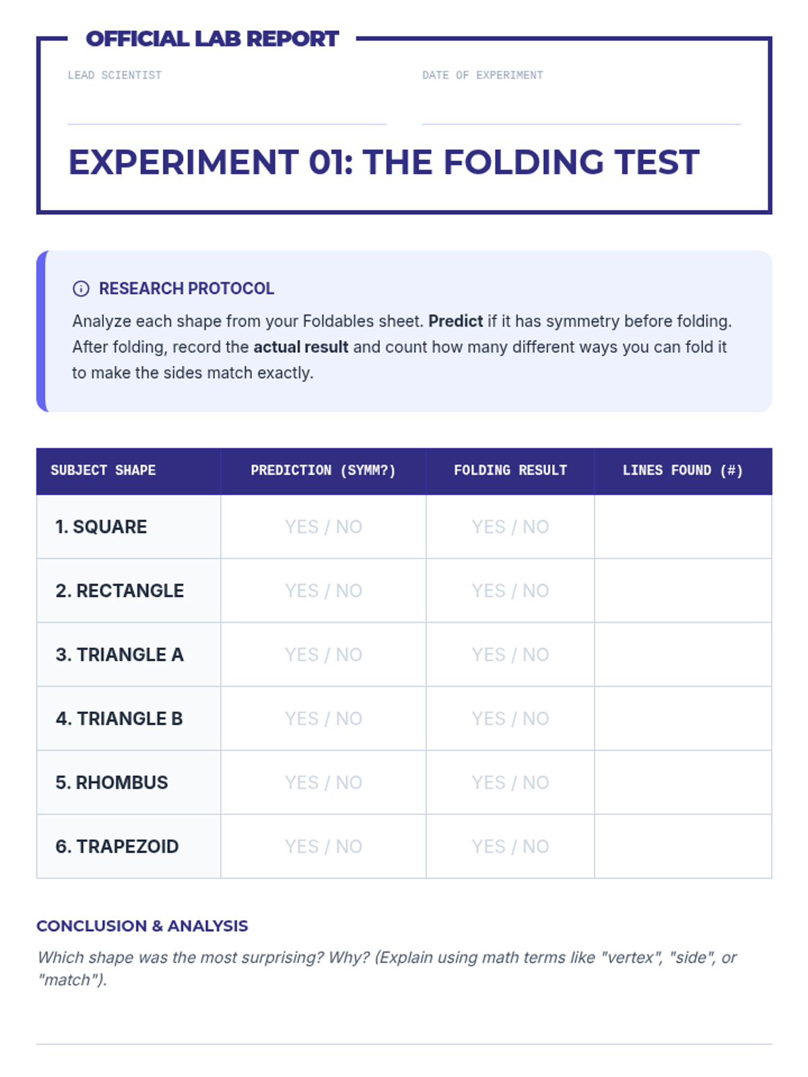Select Rhombus folding result YES / NO
The height and width of the screenshot is (1077, 808).
pos(510,783)
